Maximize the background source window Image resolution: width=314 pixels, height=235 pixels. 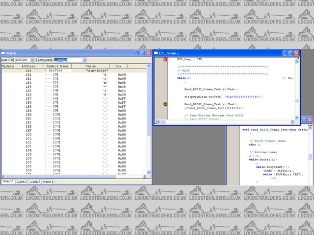(x=304, y=119)
